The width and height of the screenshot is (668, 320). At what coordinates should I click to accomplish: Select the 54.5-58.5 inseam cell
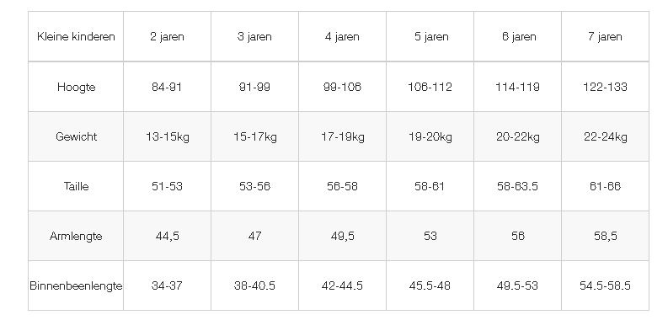[x=605, y=285]
